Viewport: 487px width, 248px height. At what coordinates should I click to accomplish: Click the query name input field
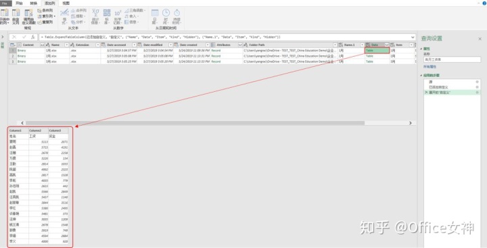click(x=452, y=59)
